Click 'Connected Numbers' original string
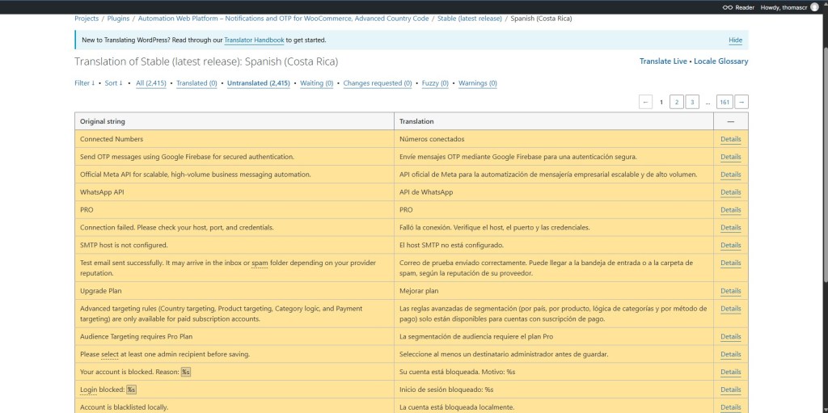828x413 pixels. click(x=112, y=140)
